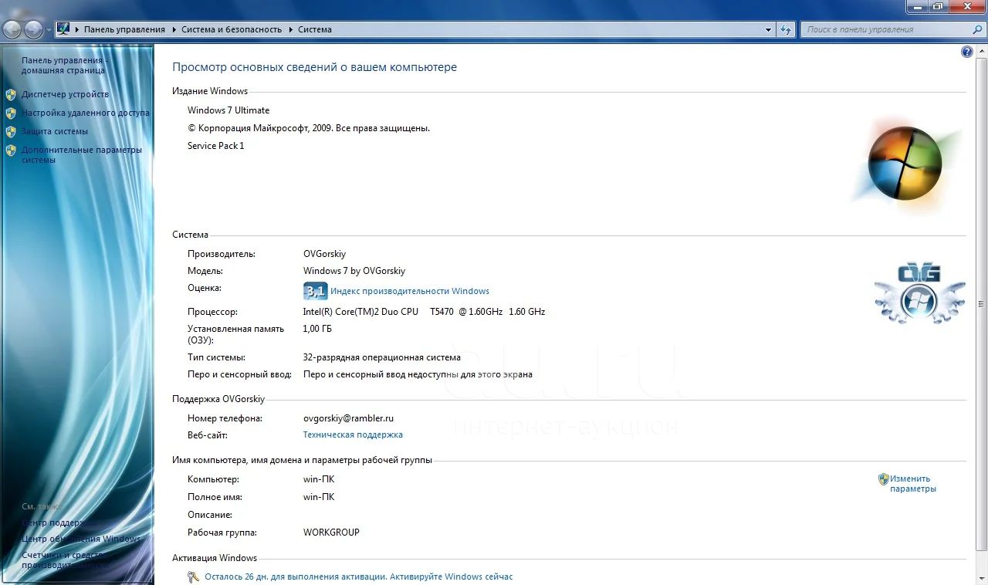Screen dimensions: 988x585
Task: Click the shield icon beside «Защита системы»
Action: pos(11,131)
